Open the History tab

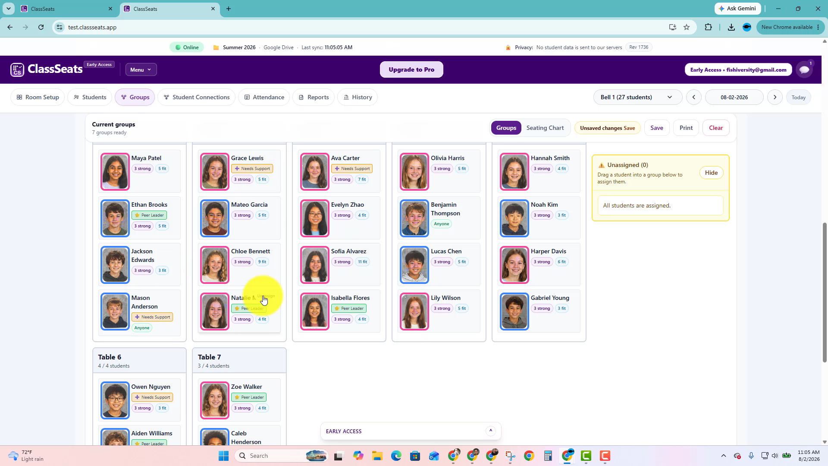click(x=358, y=97)
